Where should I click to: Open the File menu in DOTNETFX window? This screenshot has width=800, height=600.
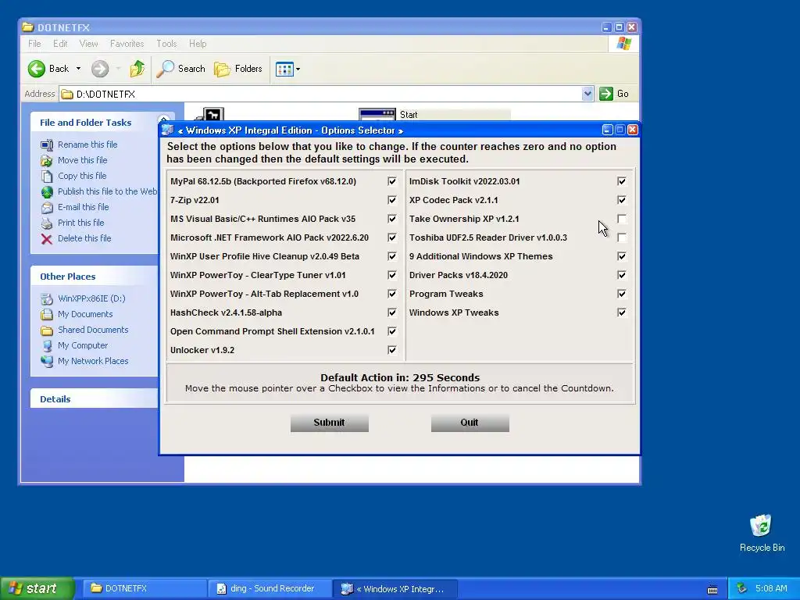[34, 44]
